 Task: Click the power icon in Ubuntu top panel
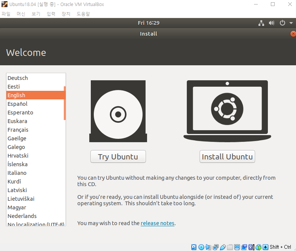tap(282, 23)
